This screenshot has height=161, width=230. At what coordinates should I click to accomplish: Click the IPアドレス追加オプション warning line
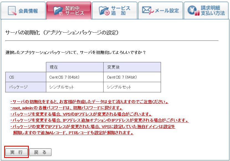[99, 120]
